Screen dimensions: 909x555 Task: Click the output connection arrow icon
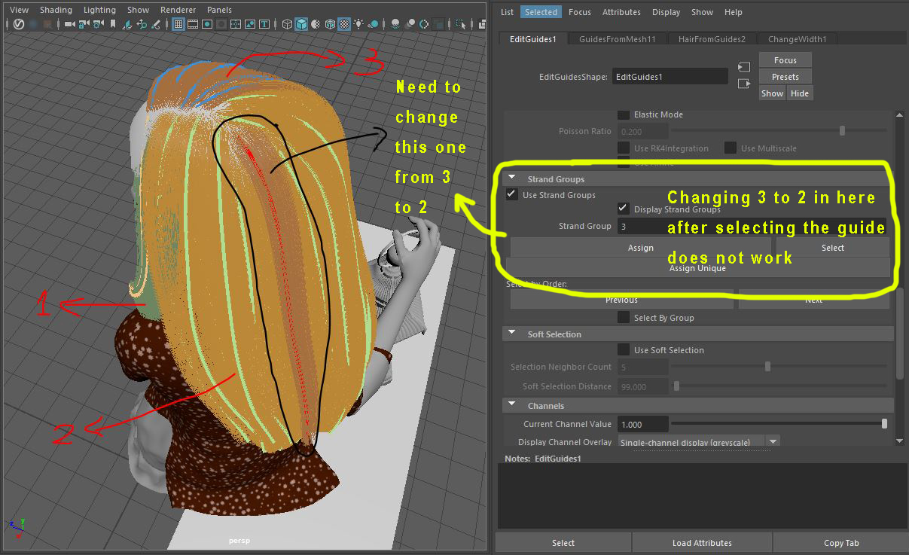[x=744, y=84]
